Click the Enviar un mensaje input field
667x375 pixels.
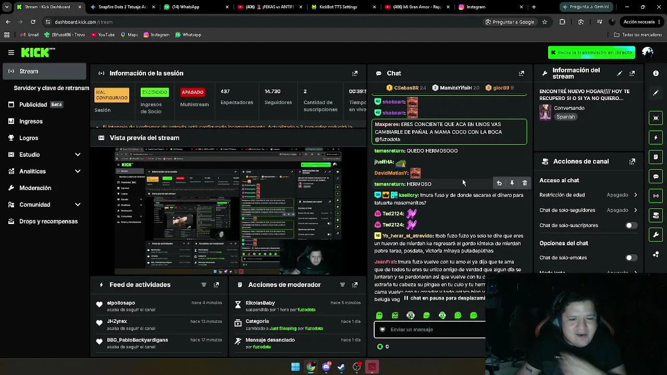(430, 330)
